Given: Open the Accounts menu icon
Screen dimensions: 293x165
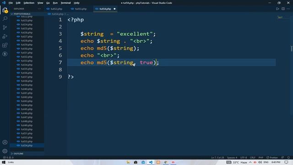Looking at the screenshot, I should pyautogui.click(x=5, y=142).
